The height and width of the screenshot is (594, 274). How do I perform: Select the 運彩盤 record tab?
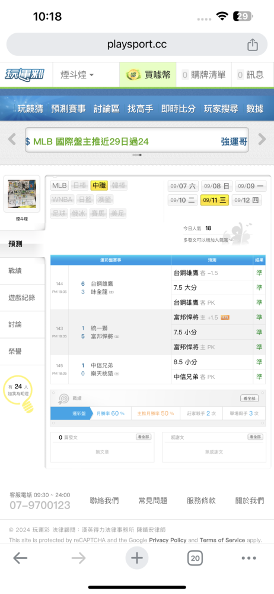[x=72, y=413]
